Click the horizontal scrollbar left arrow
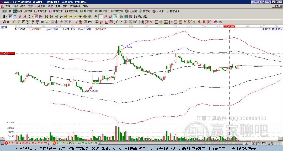This screenshot has height=151, width=283. click(99, 144)
